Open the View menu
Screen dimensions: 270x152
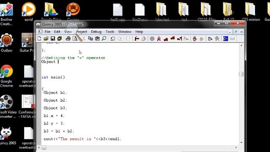point(68,32)
